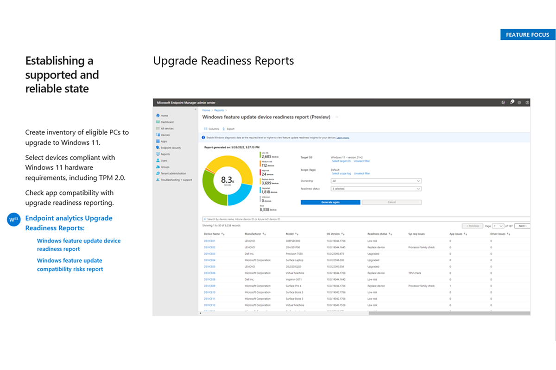Open Groups in the sidebar
The height and width of the screenshot is (370, 556).
(163, 167)
